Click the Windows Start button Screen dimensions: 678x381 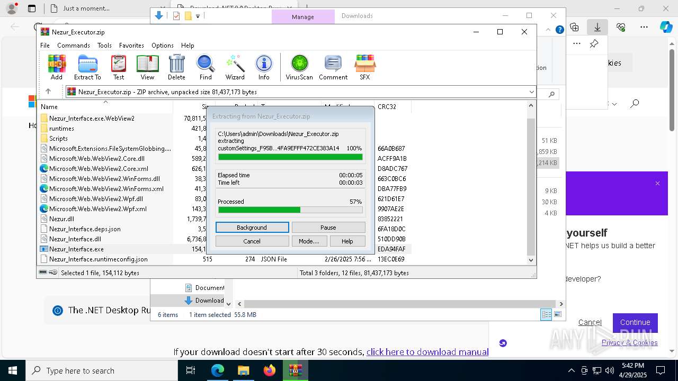(x=13, y=370)
